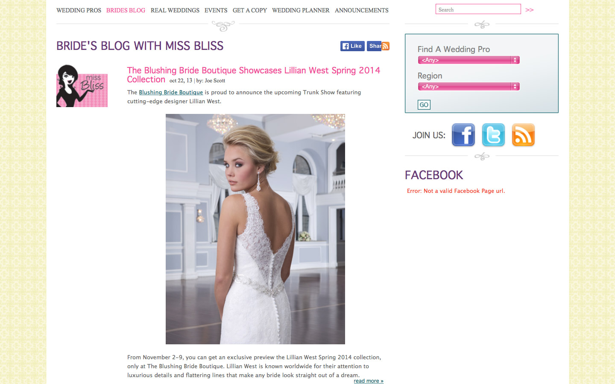Click the Facebook Like button
The height and width of the screenshot is (384, 615).
(x=352, y=46)
